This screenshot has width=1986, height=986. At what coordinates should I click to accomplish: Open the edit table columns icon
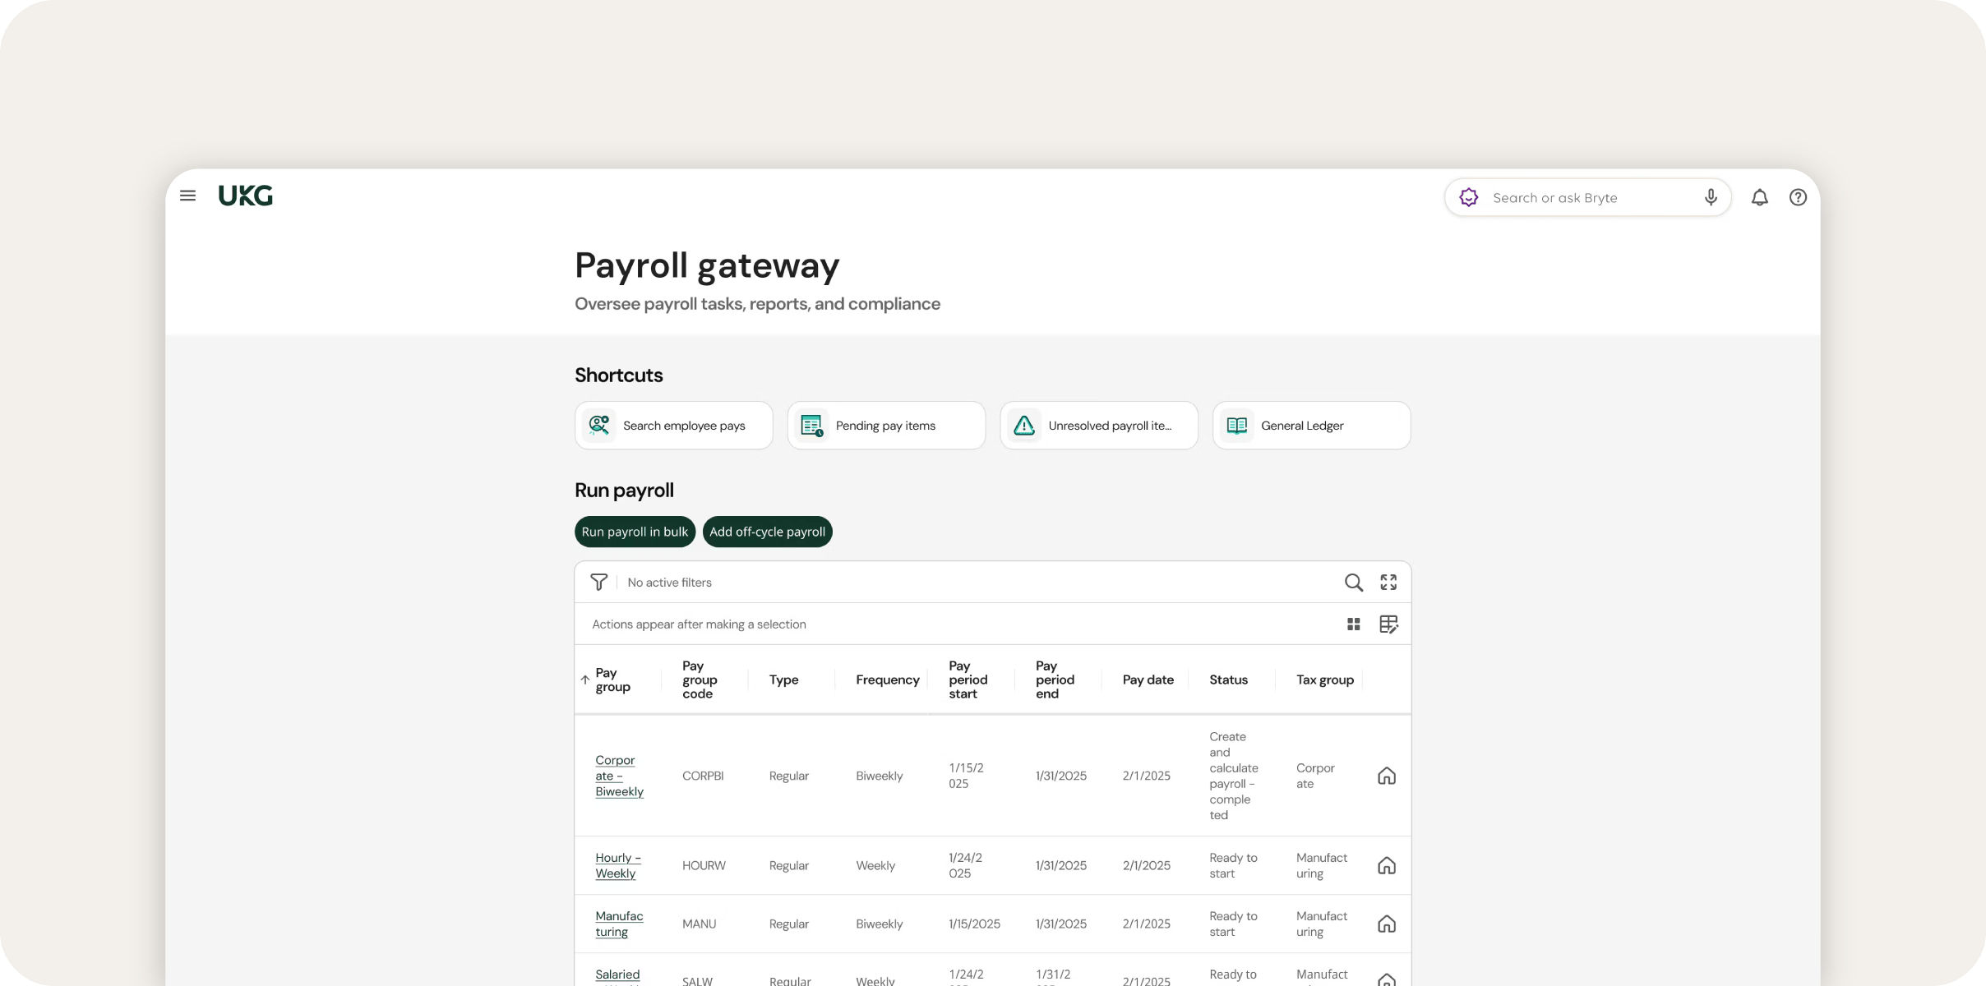(x=1388, y=624)
